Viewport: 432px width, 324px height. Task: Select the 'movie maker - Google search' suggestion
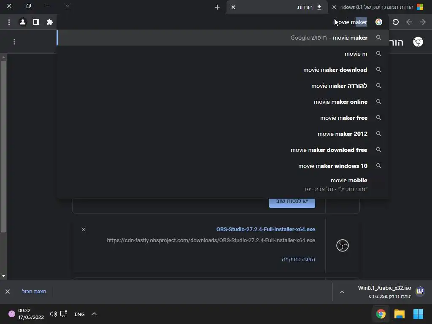pyautogui.click(x=223, y=38)
